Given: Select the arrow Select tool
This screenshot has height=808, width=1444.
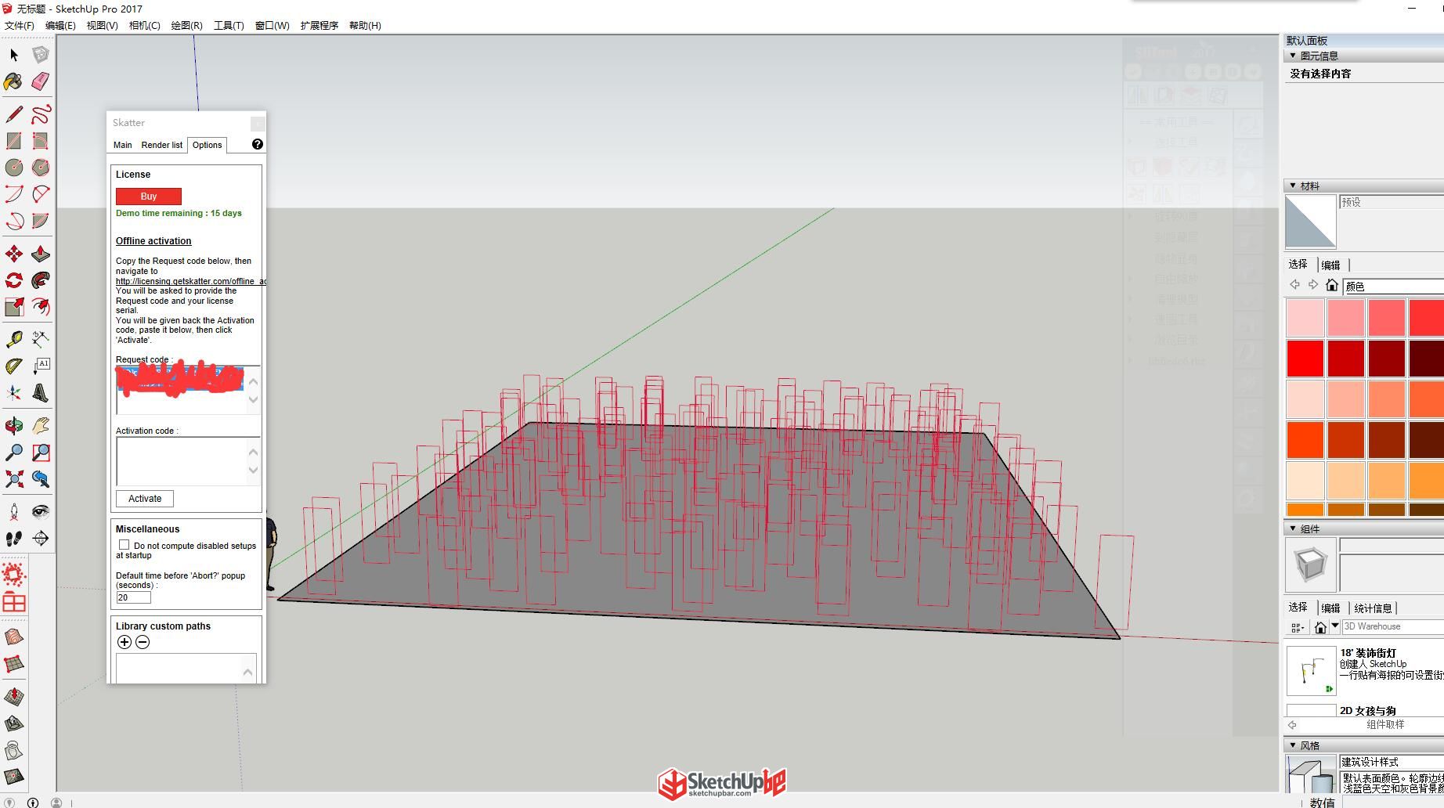Looking at the screenshot, I should pos(14,55).
